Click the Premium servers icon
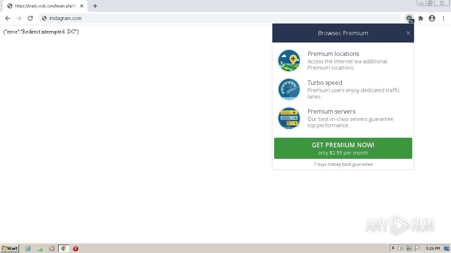Viewport: 451px width, 253px height. click(289, 118)
